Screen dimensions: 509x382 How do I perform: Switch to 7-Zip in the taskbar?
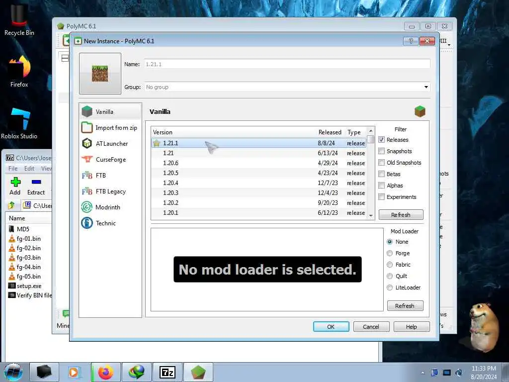click(167, 372)
